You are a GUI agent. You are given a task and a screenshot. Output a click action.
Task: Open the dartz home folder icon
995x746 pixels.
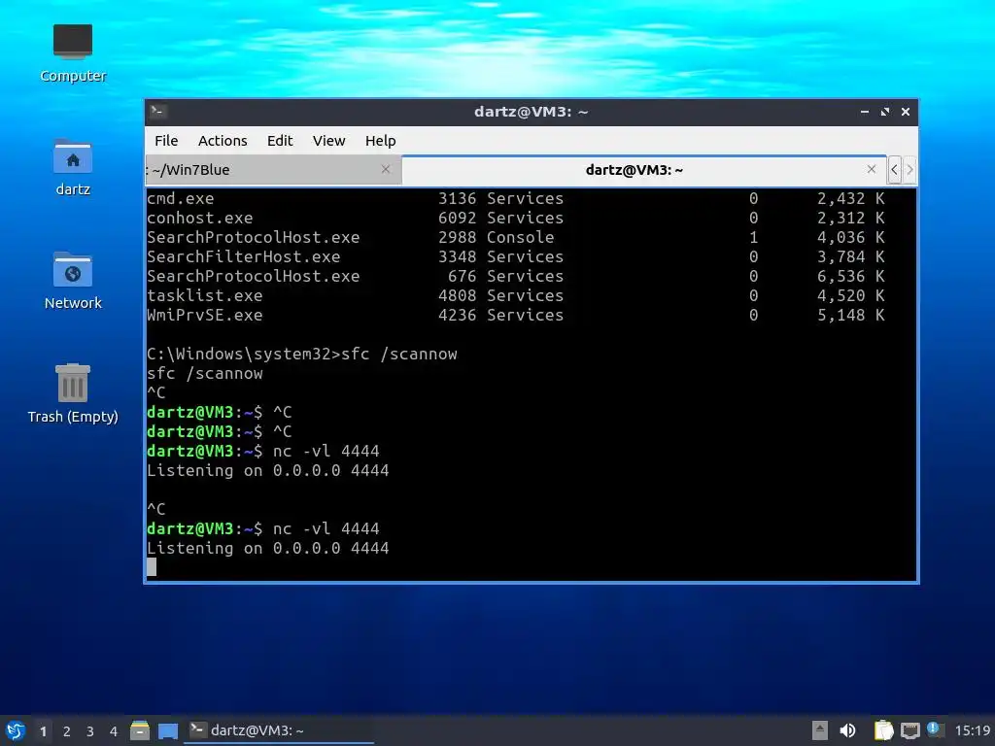click(72, 167)
